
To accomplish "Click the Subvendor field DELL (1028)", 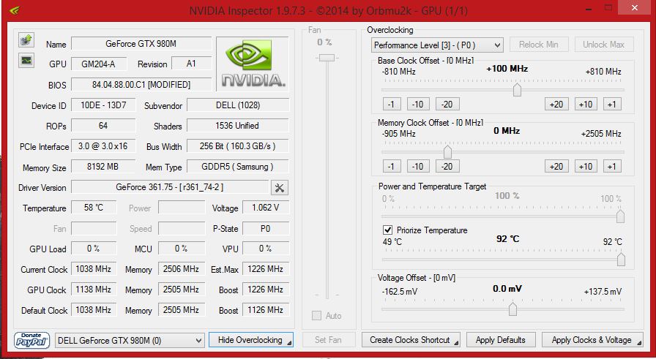I will click(x=238, y=105).
